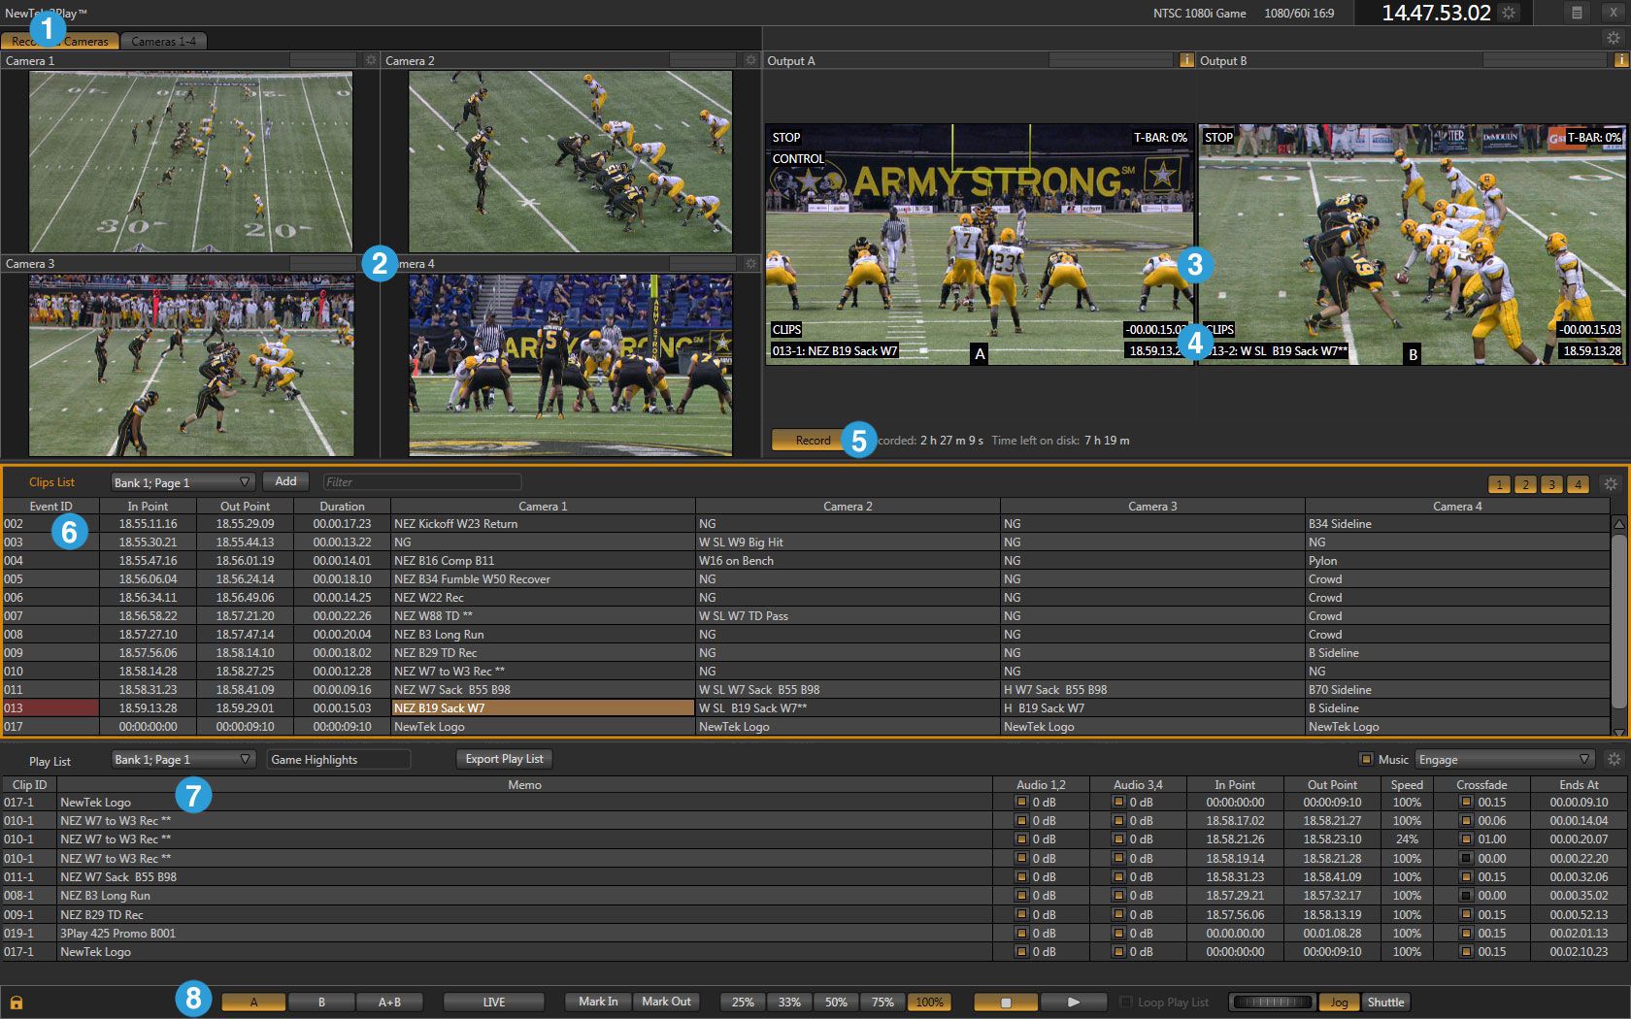Set playback speed to 75%
This screenshot has height=1019, width=1631.
(882, 1003)
